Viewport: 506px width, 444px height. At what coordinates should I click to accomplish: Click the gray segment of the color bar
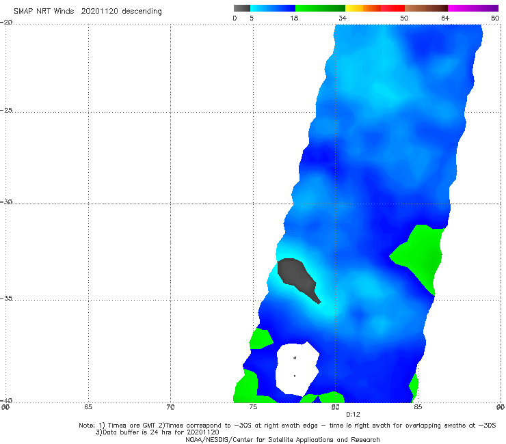241,8
